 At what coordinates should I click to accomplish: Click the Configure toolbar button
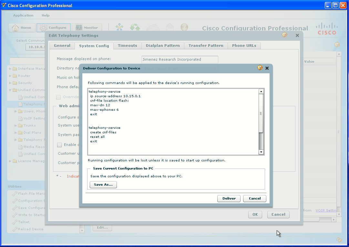click(53, 28)
